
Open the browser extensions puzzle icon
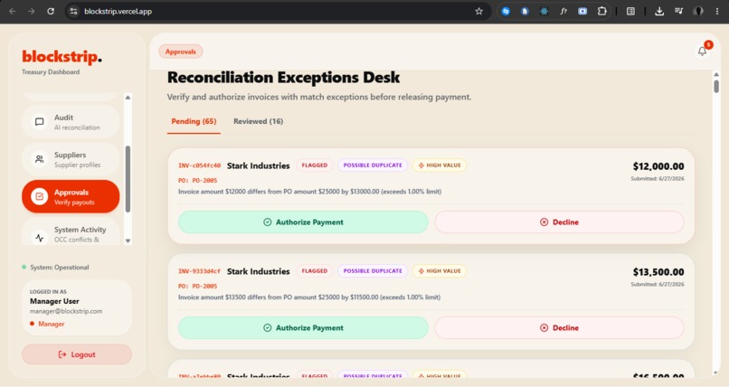601,11
